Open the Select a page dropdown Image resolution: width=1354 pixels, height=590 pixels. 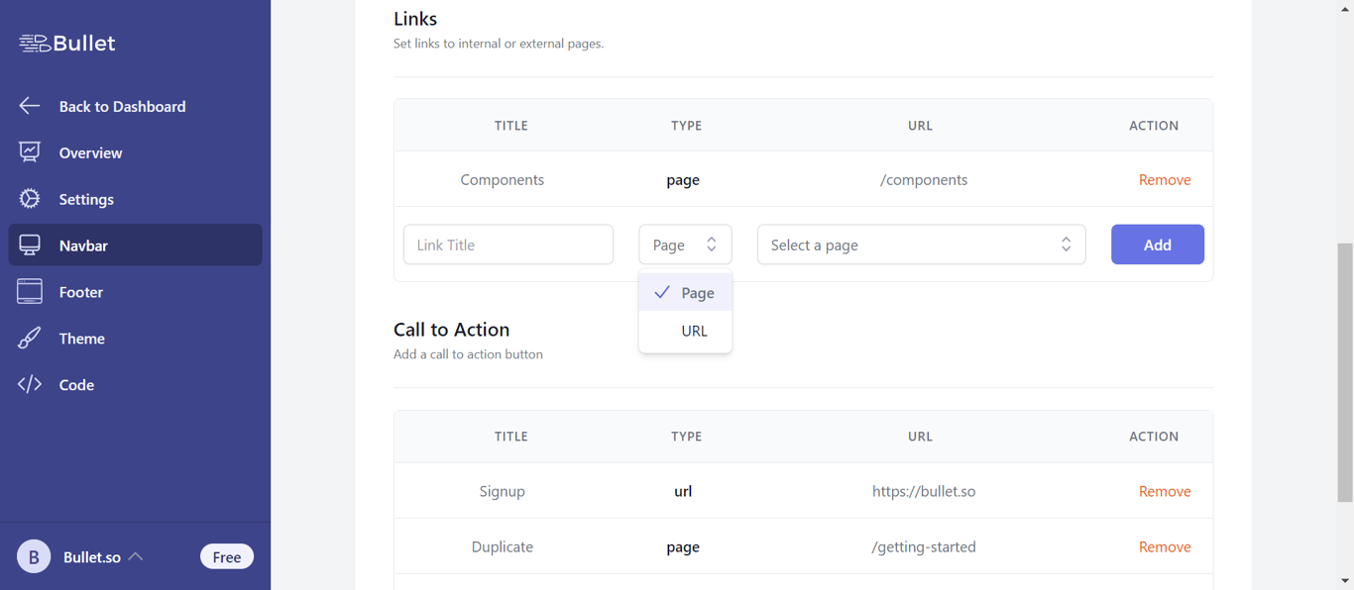[921, 245]
